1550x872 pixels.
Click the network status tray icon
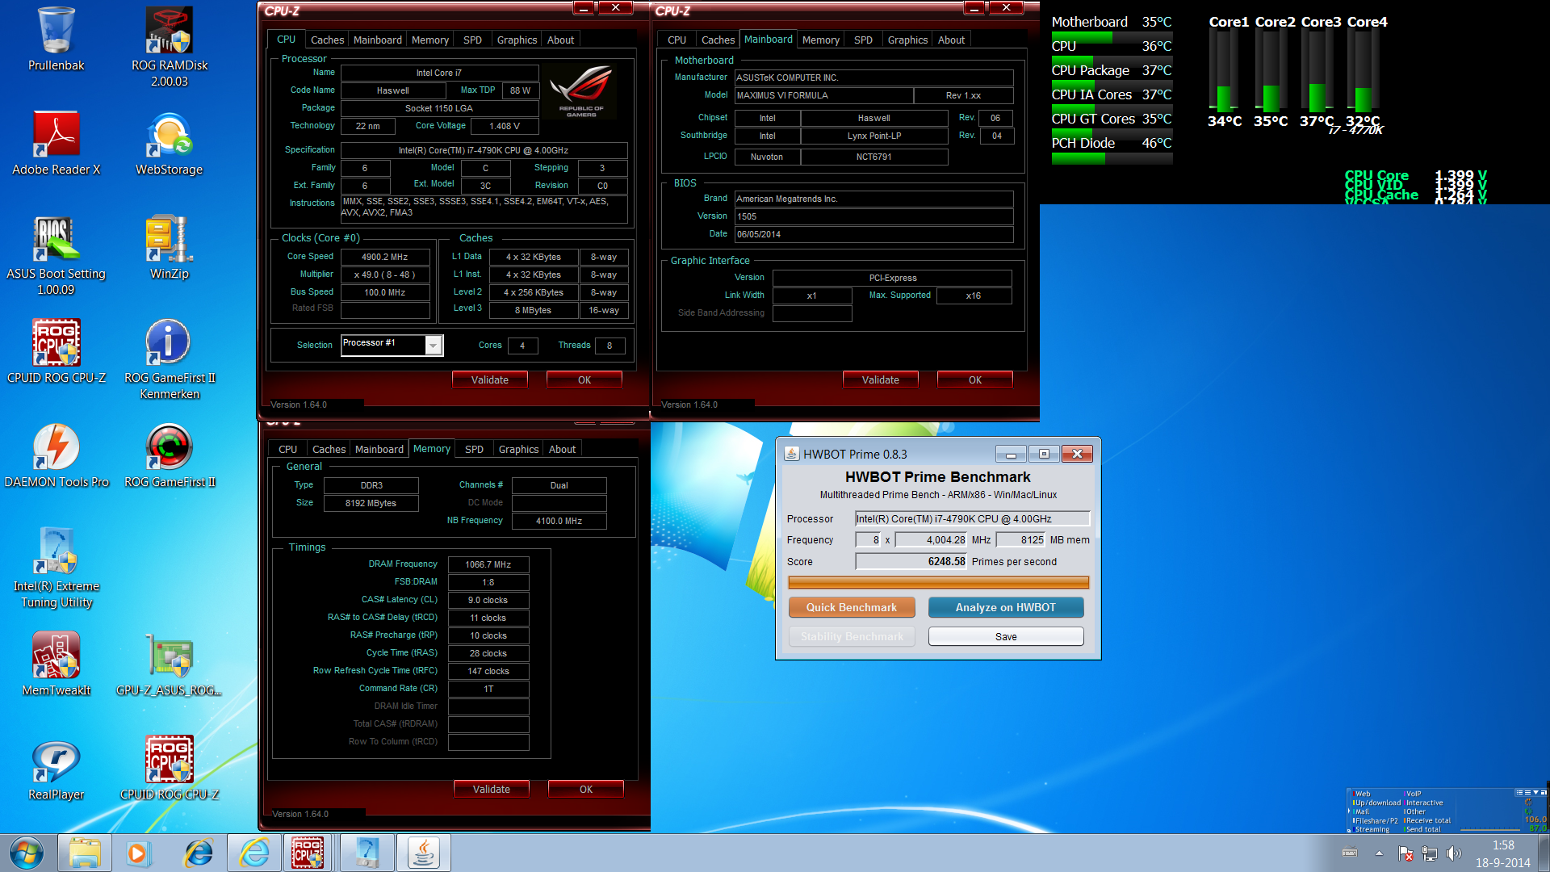1430,853
